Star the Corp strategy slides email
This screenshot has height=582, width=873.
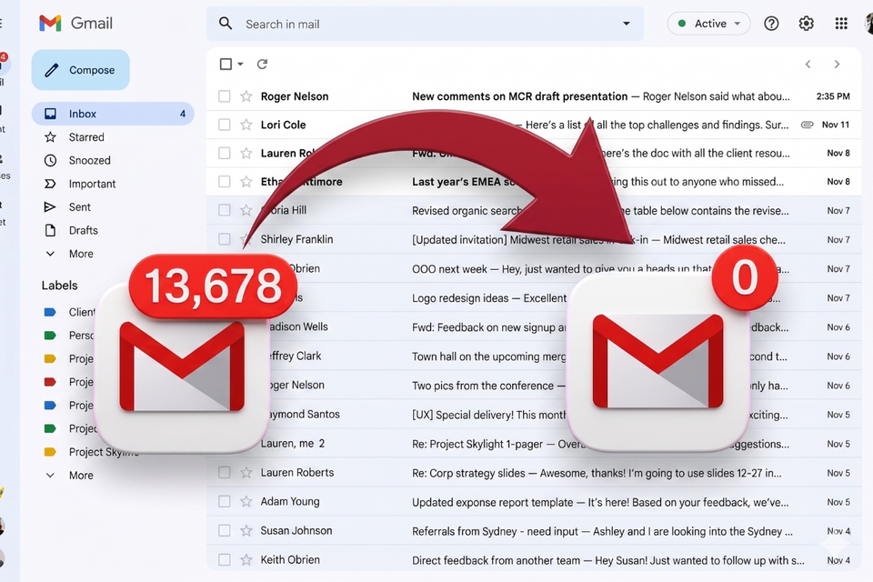pos(246,473)
